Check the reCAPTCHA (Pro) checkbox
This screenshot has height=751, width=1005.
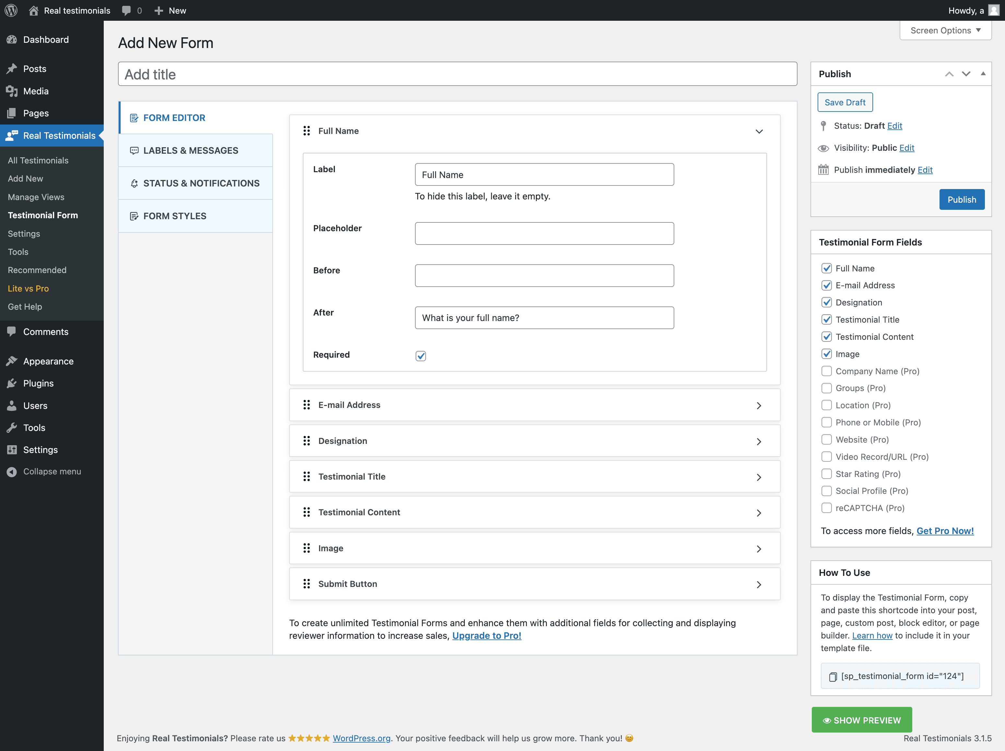[x=826, y=508]
